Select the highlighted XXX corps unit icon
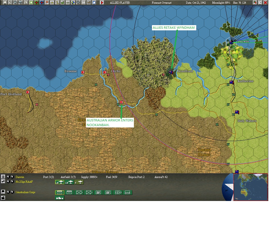 (60, 193)
